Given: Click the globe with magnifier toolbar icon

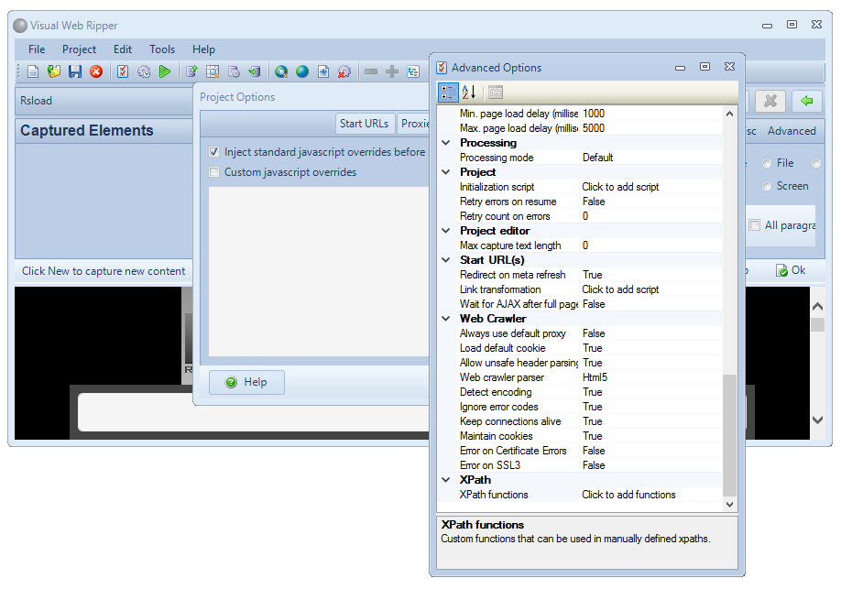Looking at the screenshot, I should [x=281, y=71].
